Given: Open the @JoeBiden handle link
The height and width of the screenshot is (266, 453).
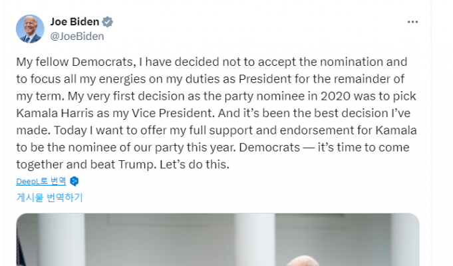Looking at the screenshot, I should click(77, 37).
